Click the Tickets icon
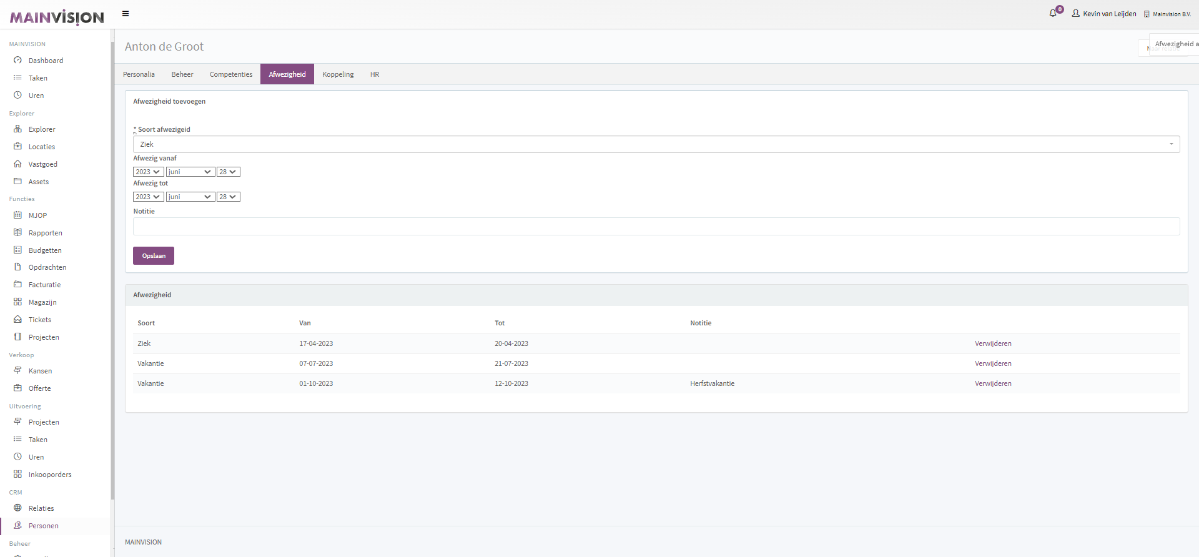 point(17,320)
